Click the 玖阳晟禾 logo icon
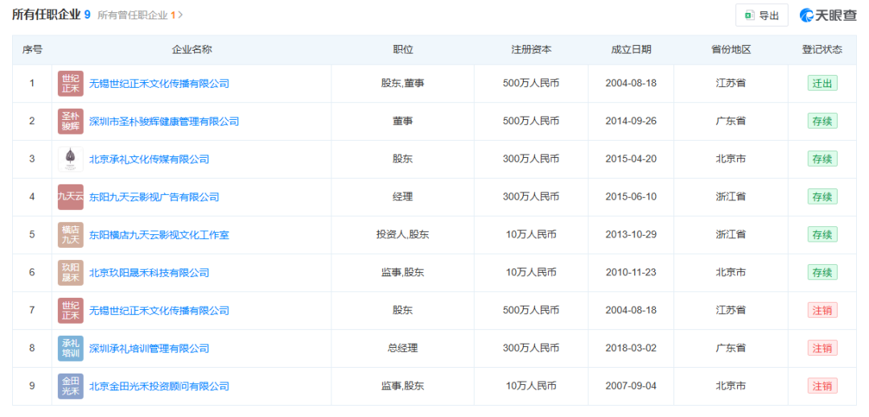Image resolution: width=869 pixels, height=417 pixels. pos(71,273)
